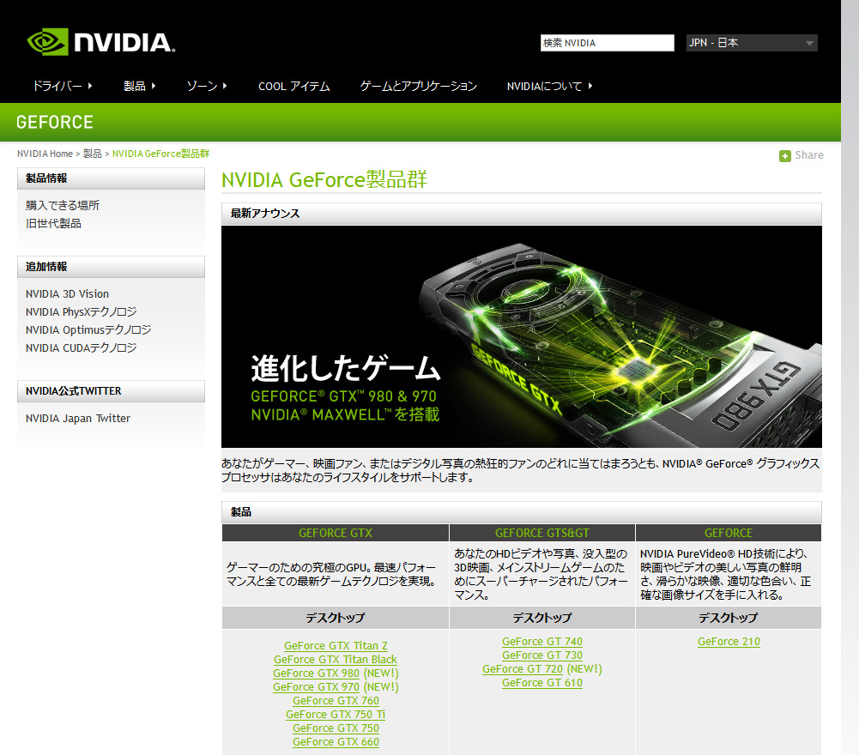Click the 追加情報 sidebar heading
Image resolution: width=859 pixels, height=755 pixels.
112,267
